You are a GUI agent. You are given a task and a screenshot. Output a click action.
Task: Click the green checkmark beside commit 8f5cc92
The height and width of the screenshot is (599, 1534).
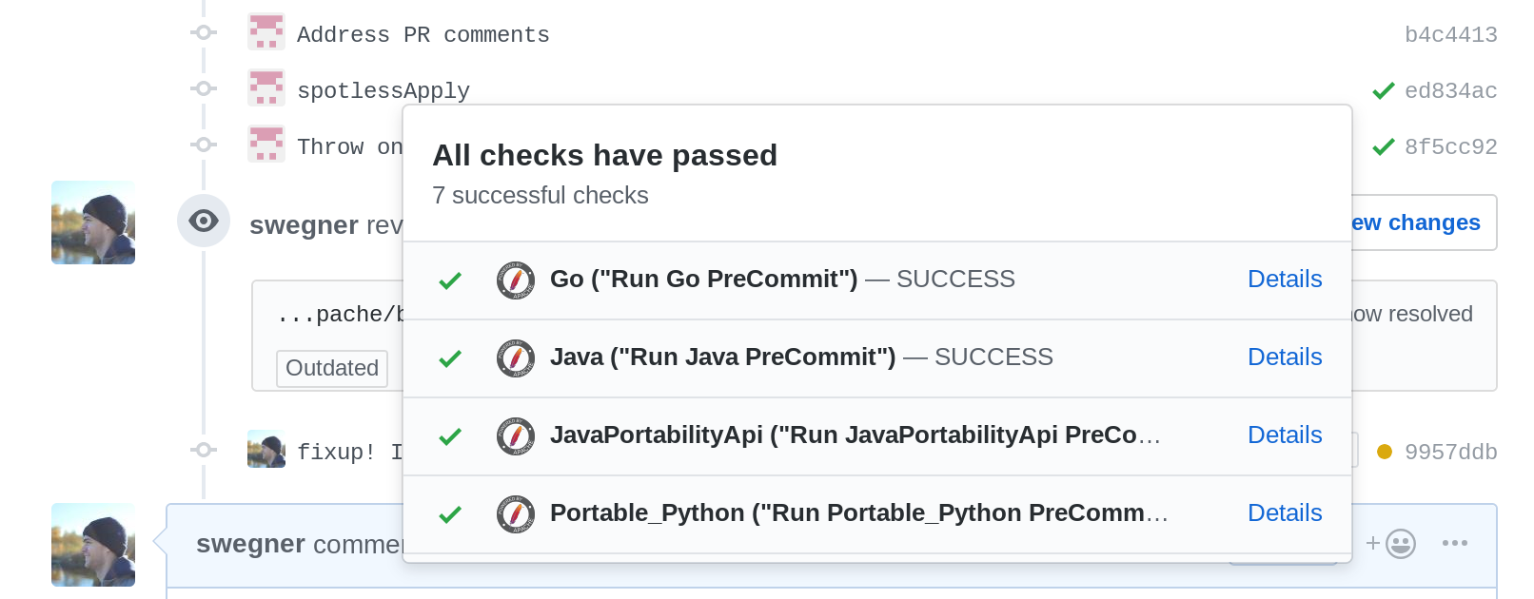1383,147
